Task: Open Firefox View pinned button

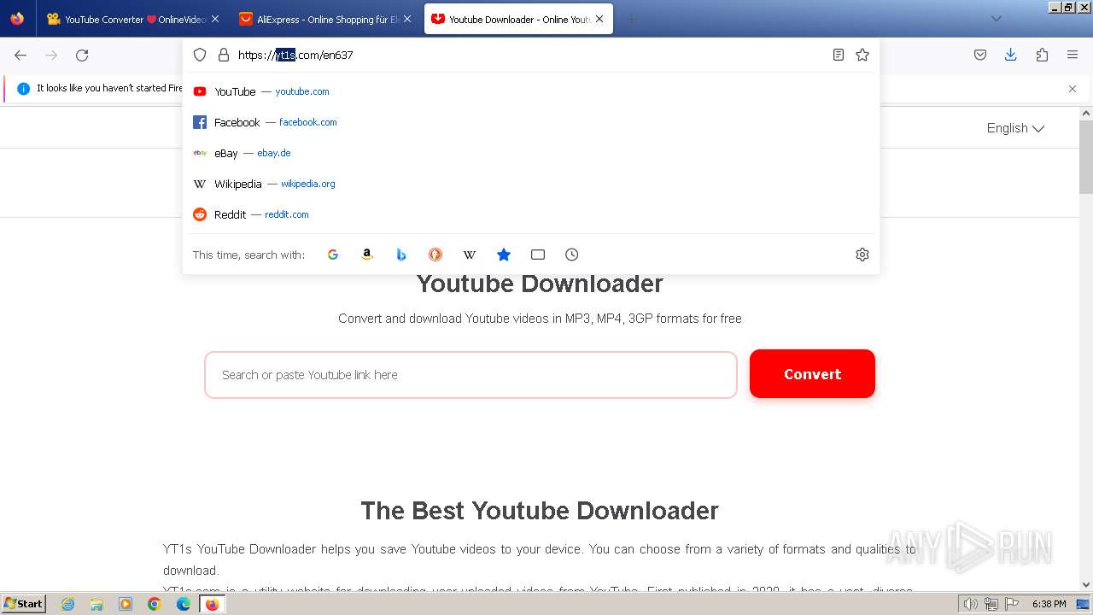Action: pos(17,19)
